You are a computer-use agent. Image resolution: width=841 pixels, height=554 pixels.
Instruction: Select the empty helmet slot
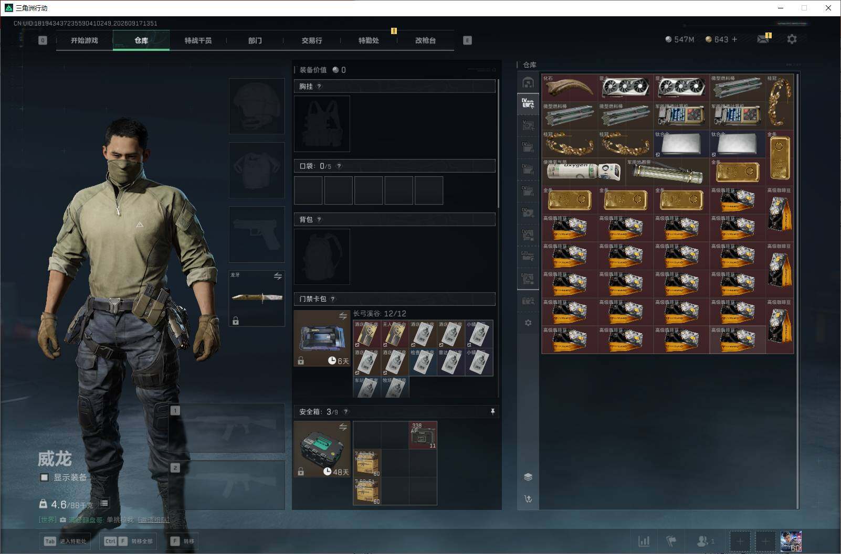[257, 106]
